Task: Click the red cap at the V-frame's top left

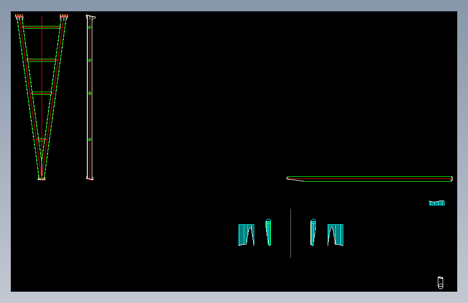Action: 19,16
